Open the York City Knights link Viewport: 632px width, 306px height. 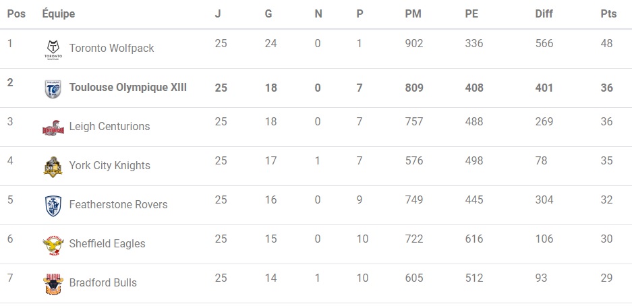coord(109,166)
